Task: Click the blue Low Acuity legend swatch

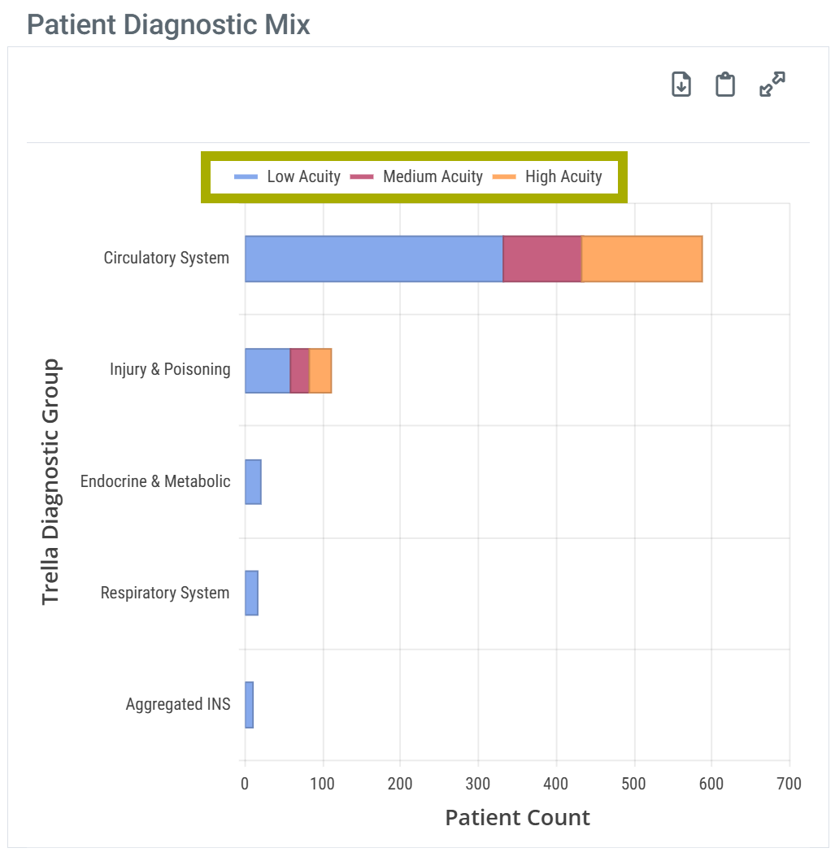Action: pos(246,176)
